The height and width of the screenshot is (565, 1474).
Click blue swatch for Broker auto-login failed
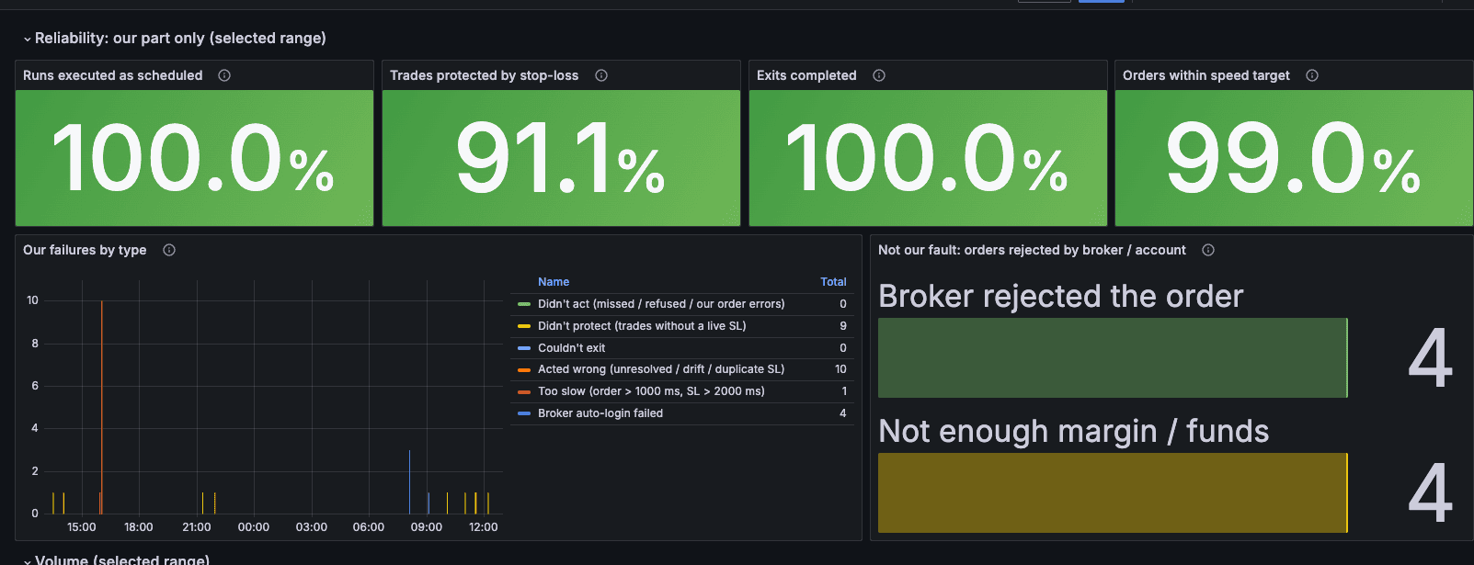[x=524, y=413]
